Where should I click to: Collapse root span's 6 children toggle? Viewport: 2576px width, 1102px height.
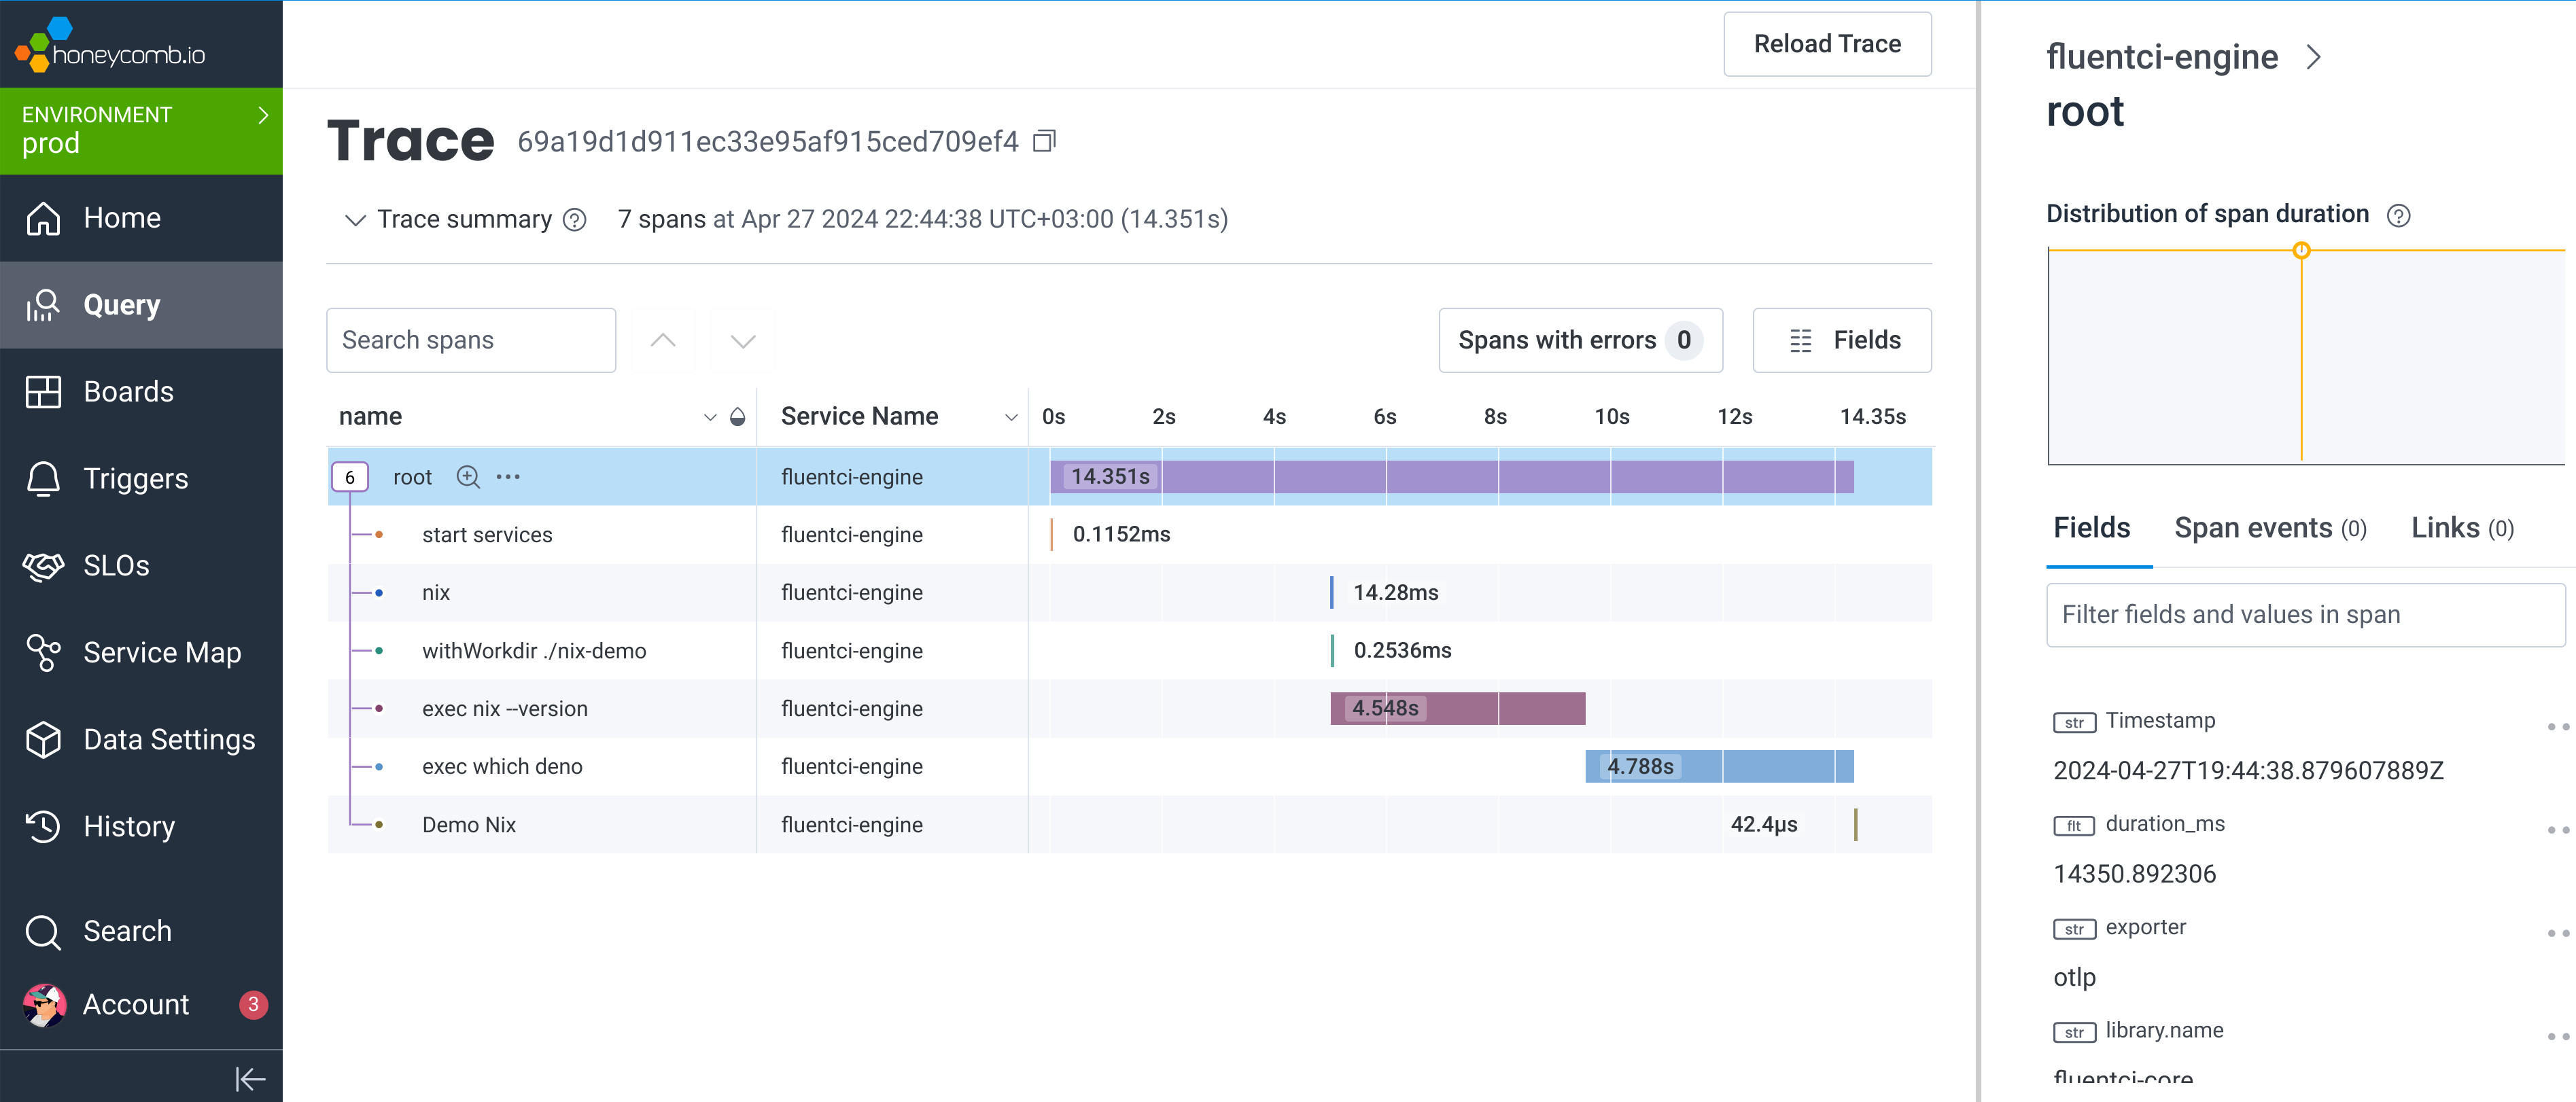coord(350,477)
